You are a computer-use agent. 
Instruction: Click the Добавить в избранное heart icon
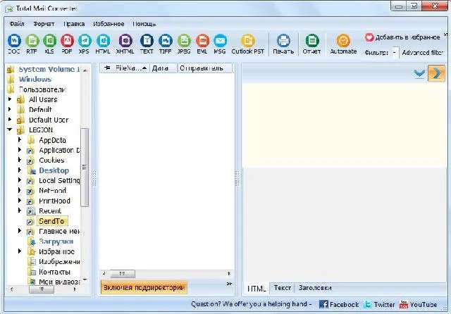pos(369,37)
